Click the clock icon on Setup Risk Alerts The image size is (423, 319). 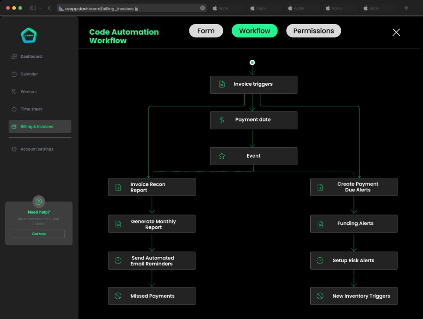pos(320,260)
